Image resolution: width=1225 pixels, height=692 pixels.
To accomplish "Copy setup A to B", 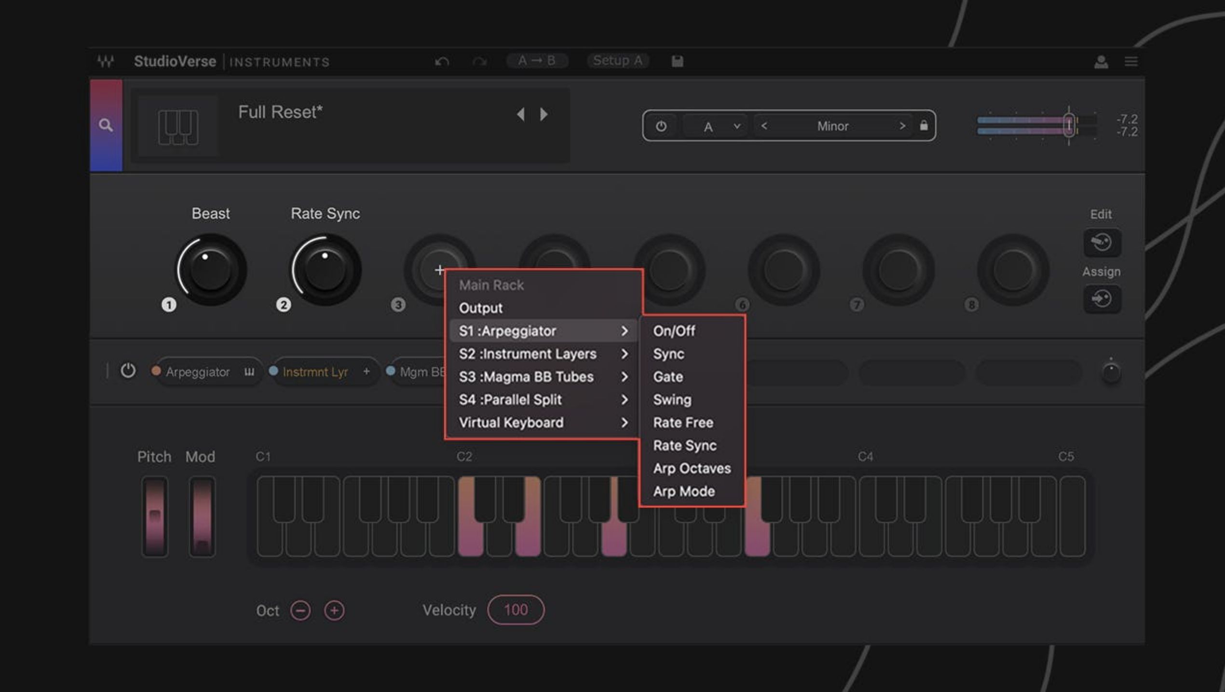I will click(x=536, y=61).
